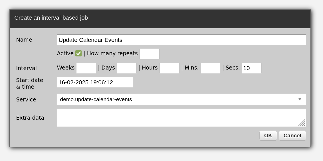Click the "Extra data" label

pyautogui.click(x=30, y=118)
